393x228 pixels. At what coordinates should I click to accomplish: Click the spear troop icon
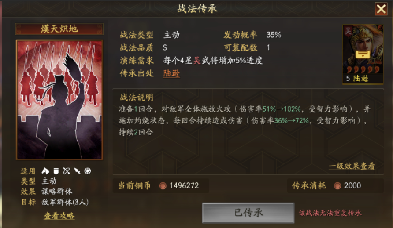(x=77, y=171)
